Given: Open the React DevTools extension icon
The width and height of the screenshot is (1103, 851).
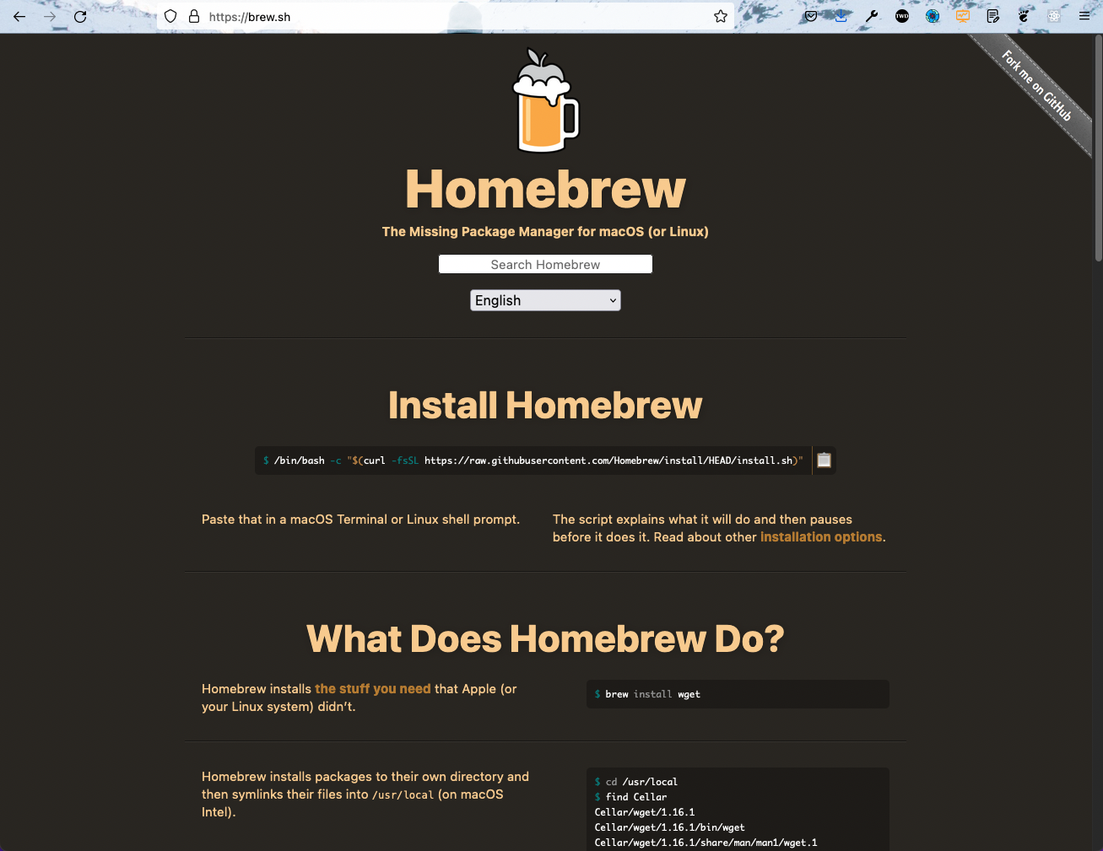Looking at the screenshot, I should (1054, 16).
